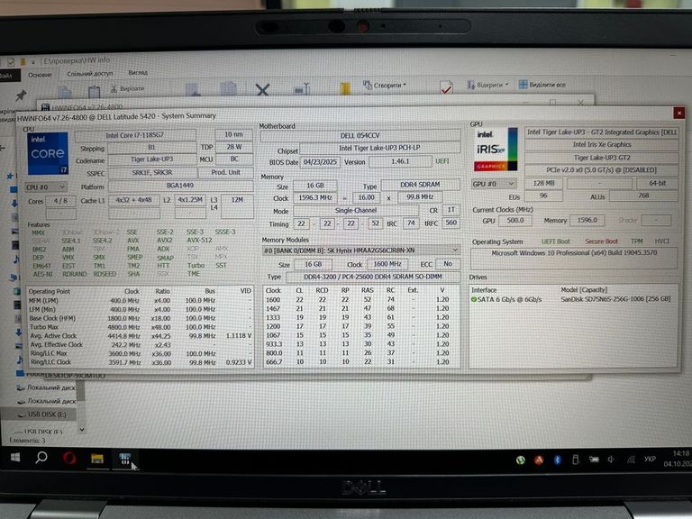This screenshot has height=519, width=692.
Task: Click the Bluetooth icon in the system tray
Action: tap(557, 460)
